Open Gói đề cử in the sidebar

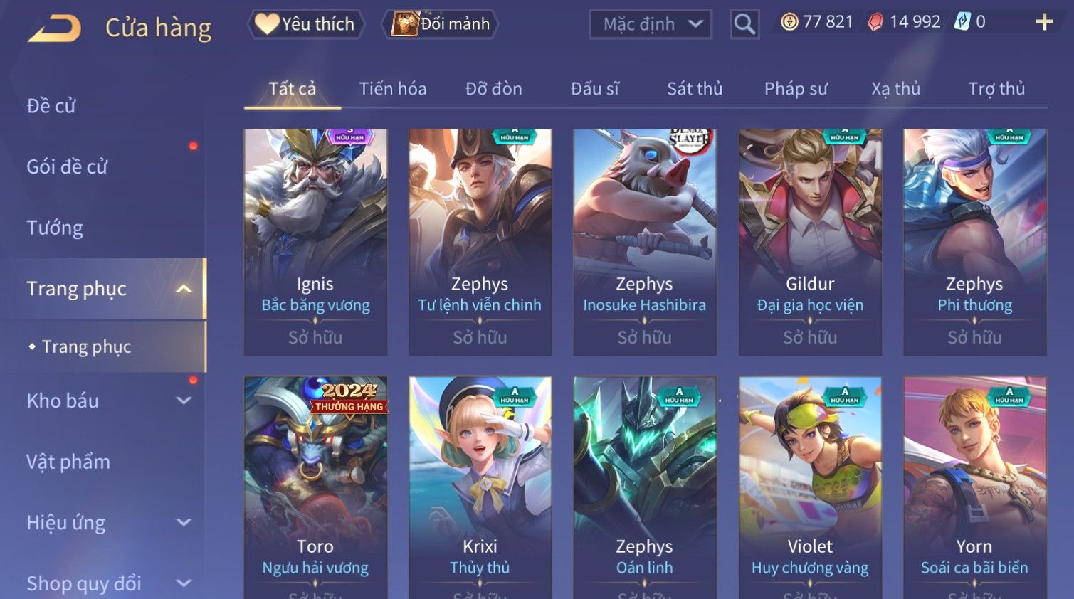(67, 166)
